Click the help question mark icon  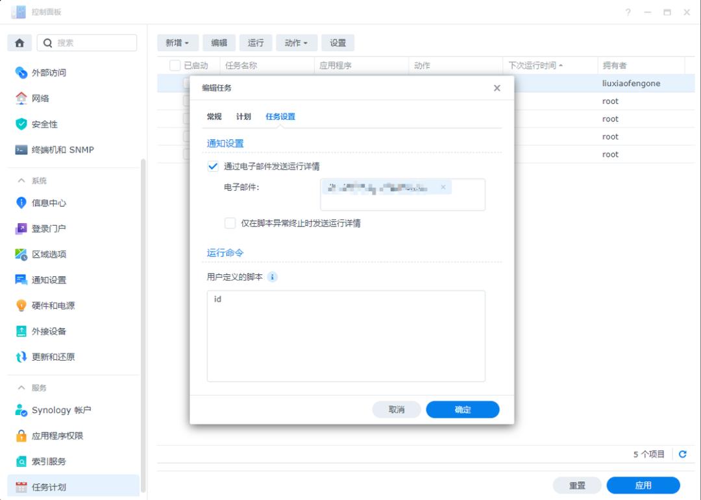tap(628, 12)
